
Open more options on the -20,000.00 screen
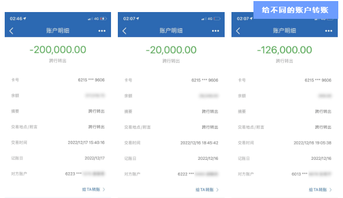point(215,31)
